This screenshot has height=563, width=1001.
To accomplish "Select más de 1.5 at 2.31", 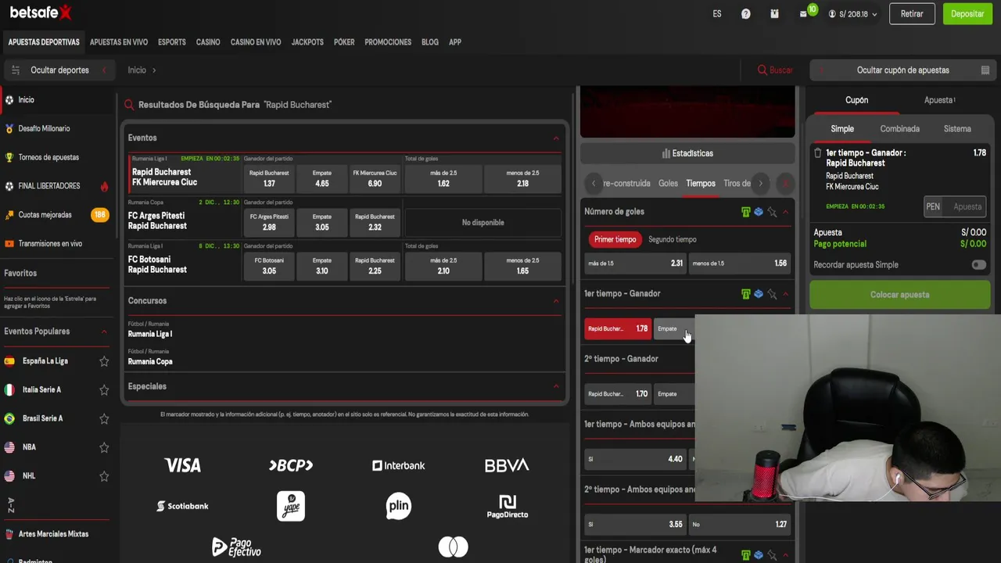I will point(635,264).
